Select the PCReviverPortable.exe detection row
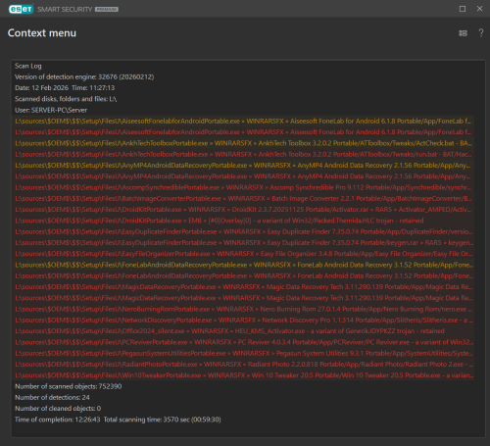Image resolution: width=490 pixels, height=446 pixels. [243, 342]
